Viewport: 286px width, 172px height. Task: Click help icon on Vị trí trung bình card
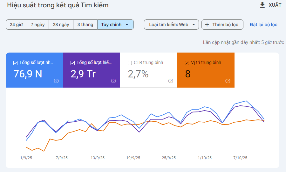[228, 81]
